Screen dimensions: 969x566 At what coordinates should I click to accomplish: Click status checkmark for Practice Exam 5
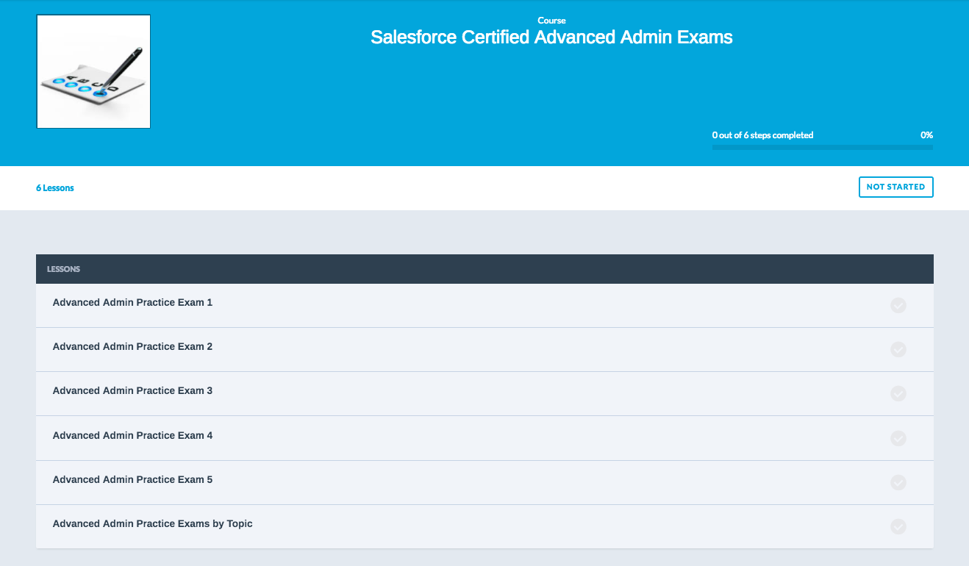pos(898,482)
